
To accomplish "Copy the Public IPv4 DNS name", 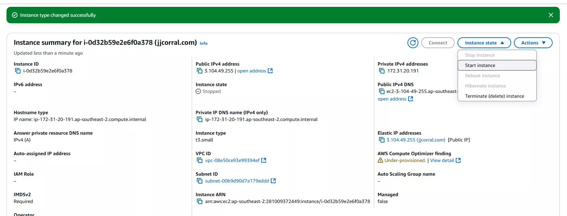I will [382, 92].
